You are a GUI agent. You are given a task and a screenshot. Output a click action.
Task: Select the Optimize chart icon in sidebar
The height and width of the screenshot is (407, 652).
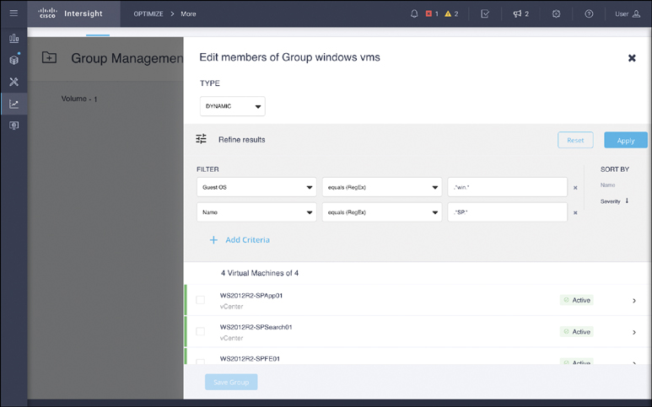[x=13, y=104]
